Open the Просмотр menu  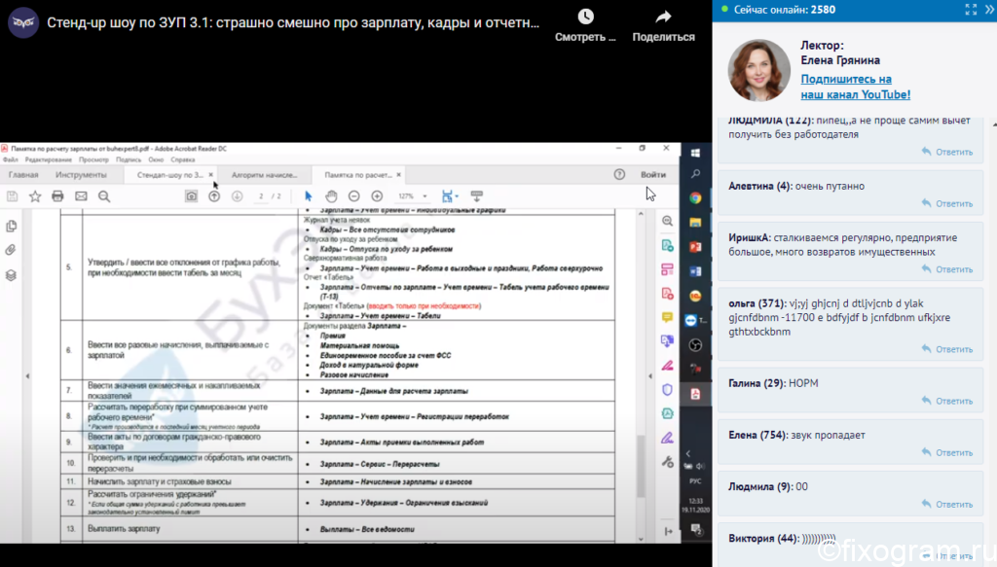pos(93,160)
